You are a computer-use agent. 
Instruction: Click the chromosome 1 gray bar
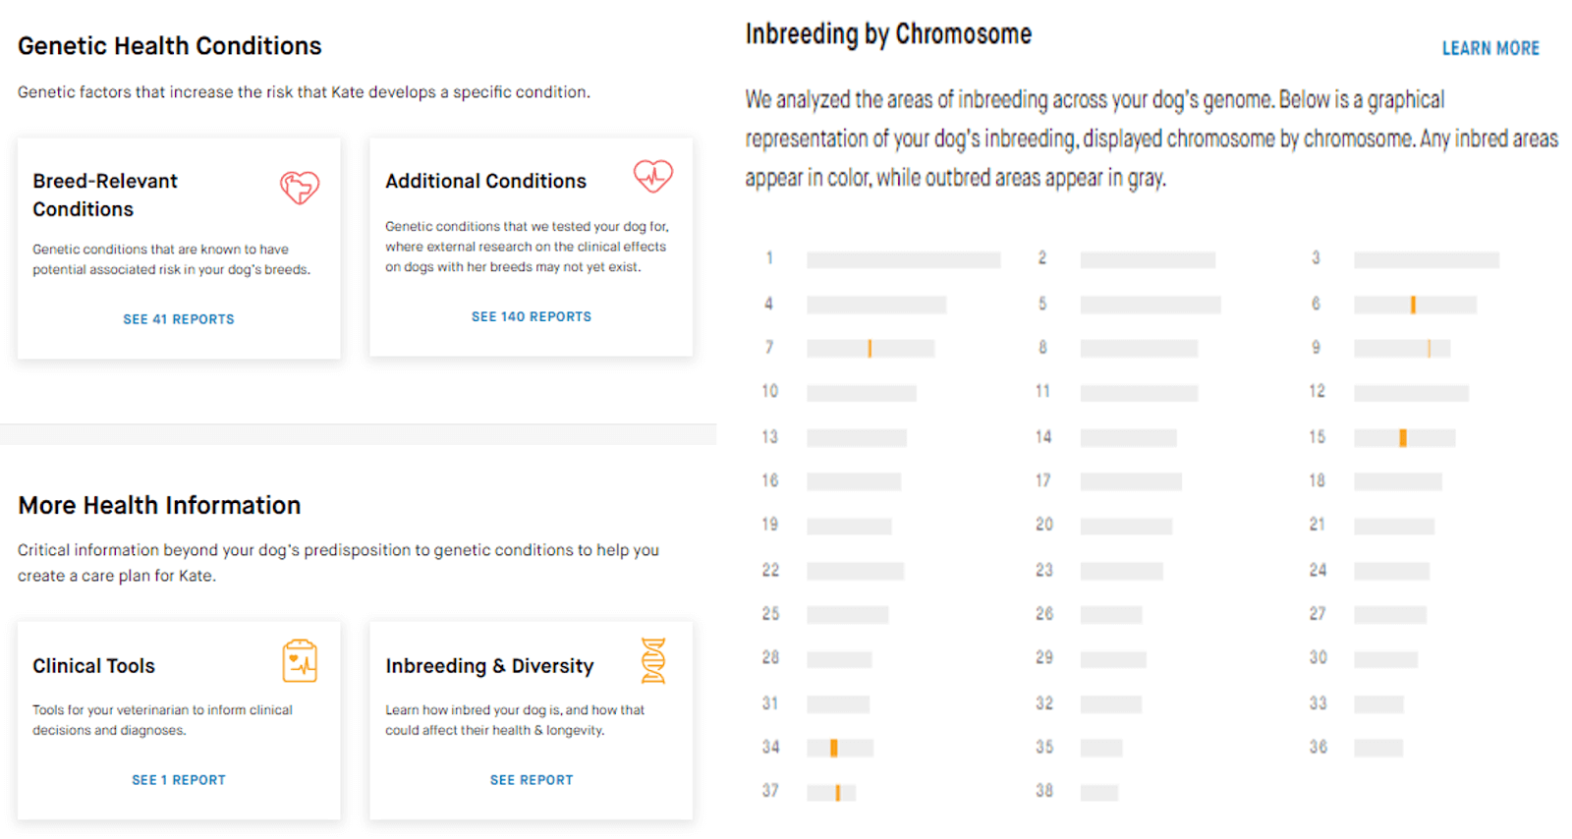coord(903,259)
